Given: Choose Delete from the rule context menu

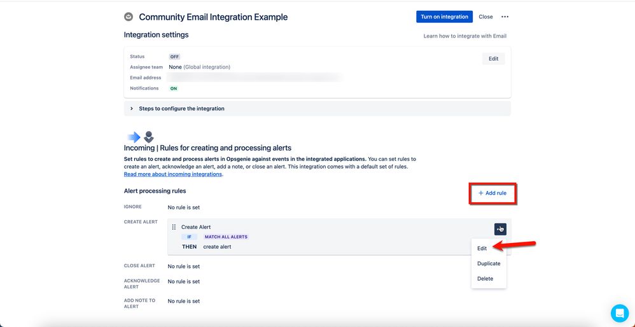Looking at the screenshot, I should tap(485, 279).
